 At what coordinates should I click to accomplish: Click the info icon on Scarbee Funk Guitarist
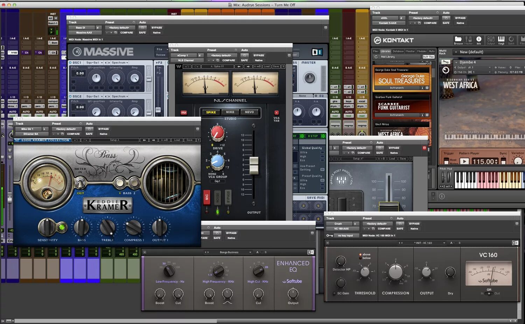[x=422, y=115]
